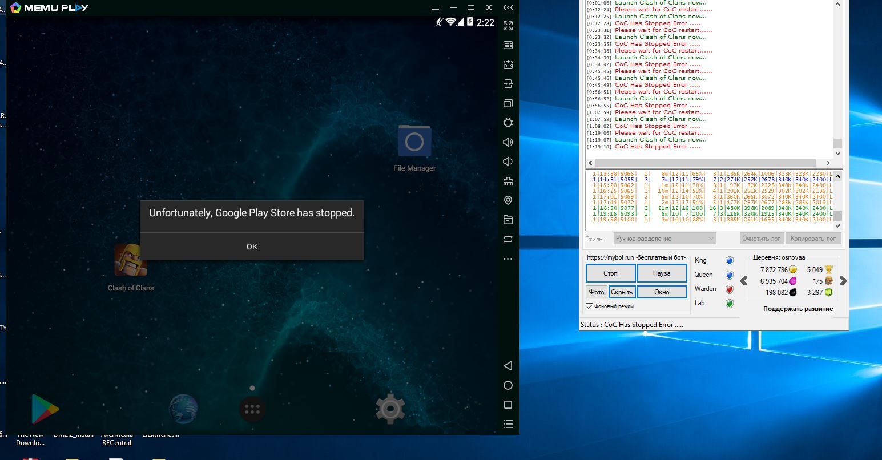Image resolution: width=882 pixels, height=460 pixels.
Task: Click the Warden red shield status icon
Action: point(729,289)
